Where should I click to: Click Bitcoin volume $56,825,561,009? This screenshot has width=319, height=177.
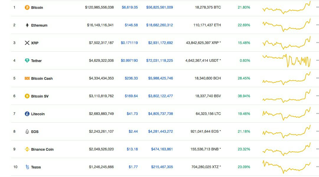(x=159, y=7)
